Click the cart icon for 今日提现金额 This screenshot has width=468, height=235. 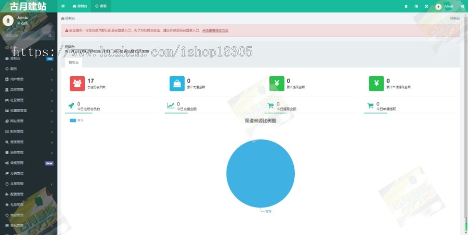(271, 105)
